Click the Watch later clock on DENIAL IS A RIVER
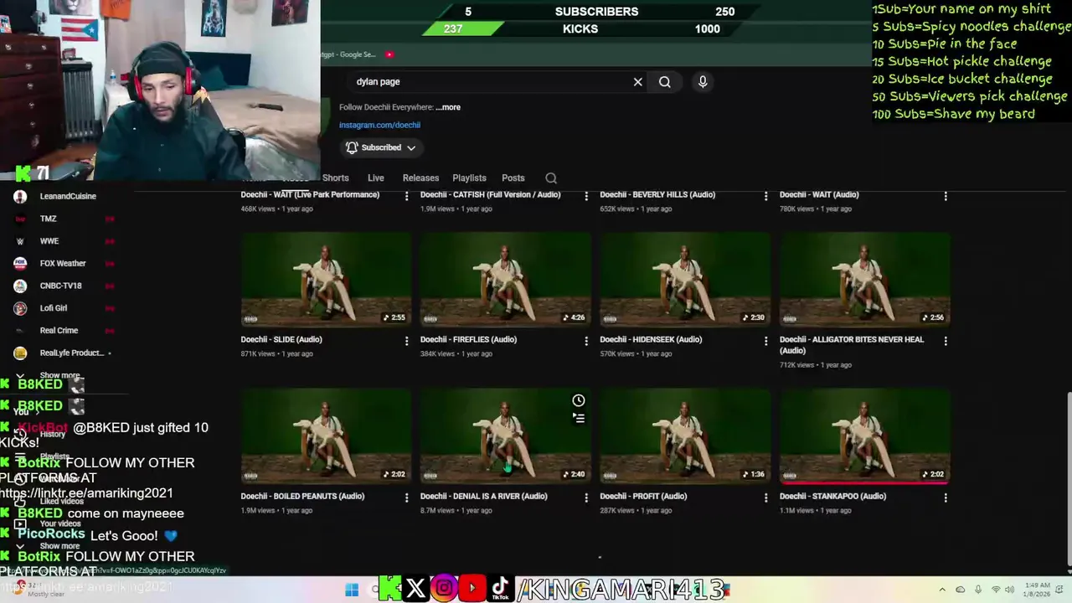 pyautogui.click(x=578, y=400)
